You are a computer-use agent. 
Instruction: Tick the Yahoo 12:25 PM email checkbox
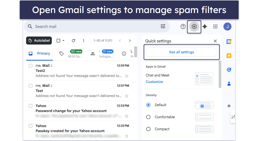[x=31, y=126]
